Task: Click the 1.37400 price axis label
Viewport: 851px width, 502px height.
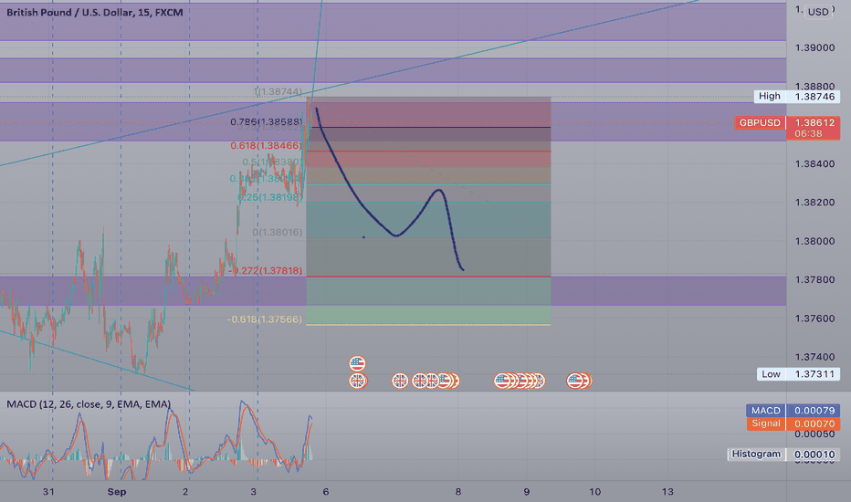Action: click(814, 357)
